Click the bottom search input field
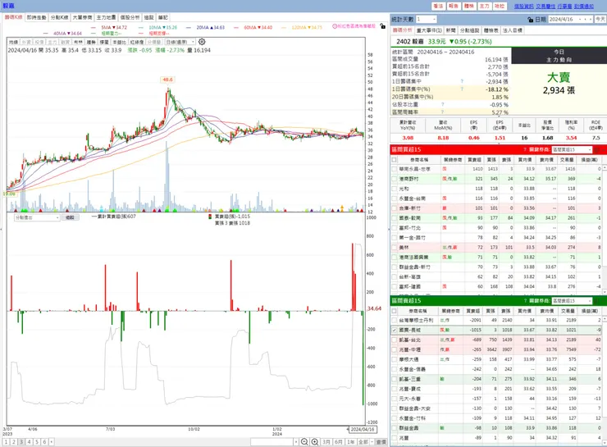 point(272,441)
